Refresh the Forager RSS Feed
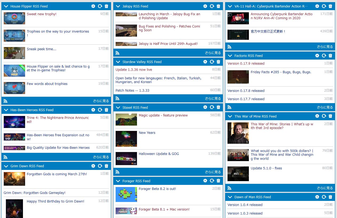The image size is (337, 218). pyautogui.click(x=212, y=181)
